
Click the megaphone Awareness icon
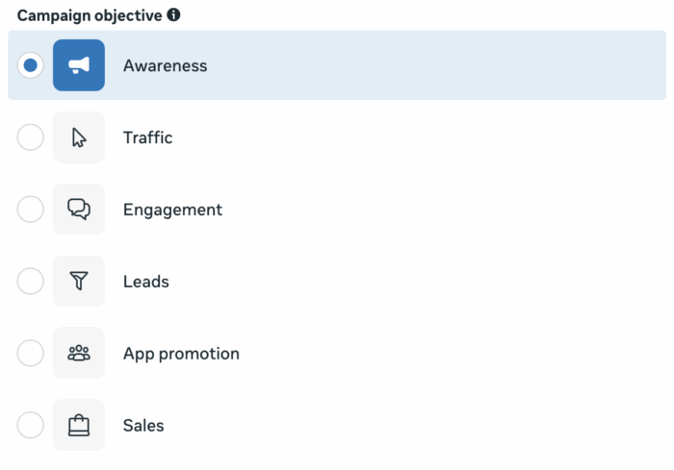point(79,65)
